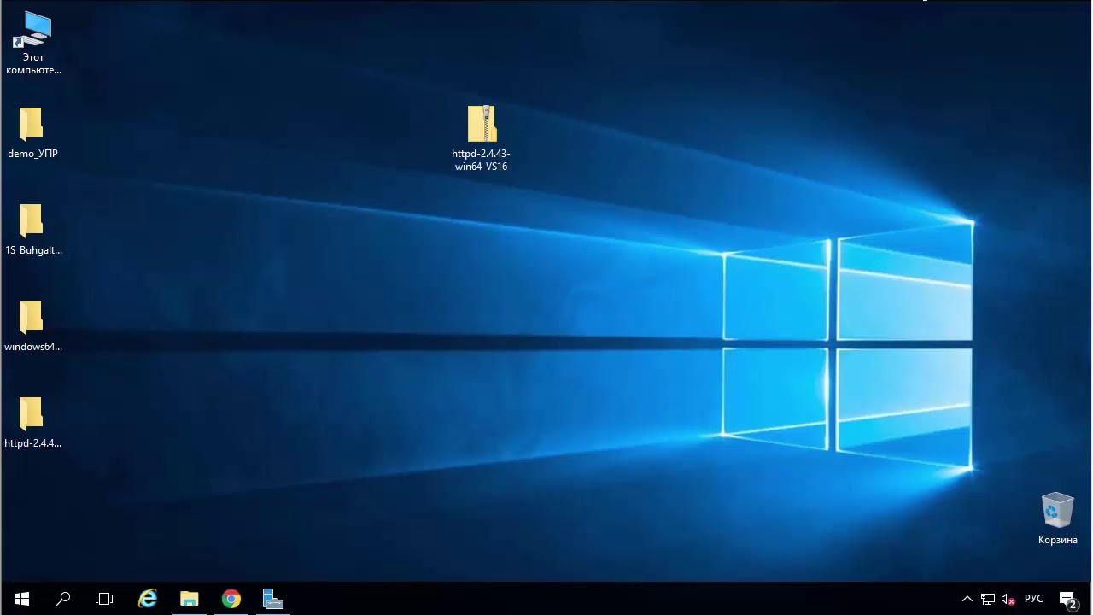The height and width of the screenshot is (615, 1093).
Task: Select the 'Этот компьютер' desktop shortcut
Action: pos(33,43)
